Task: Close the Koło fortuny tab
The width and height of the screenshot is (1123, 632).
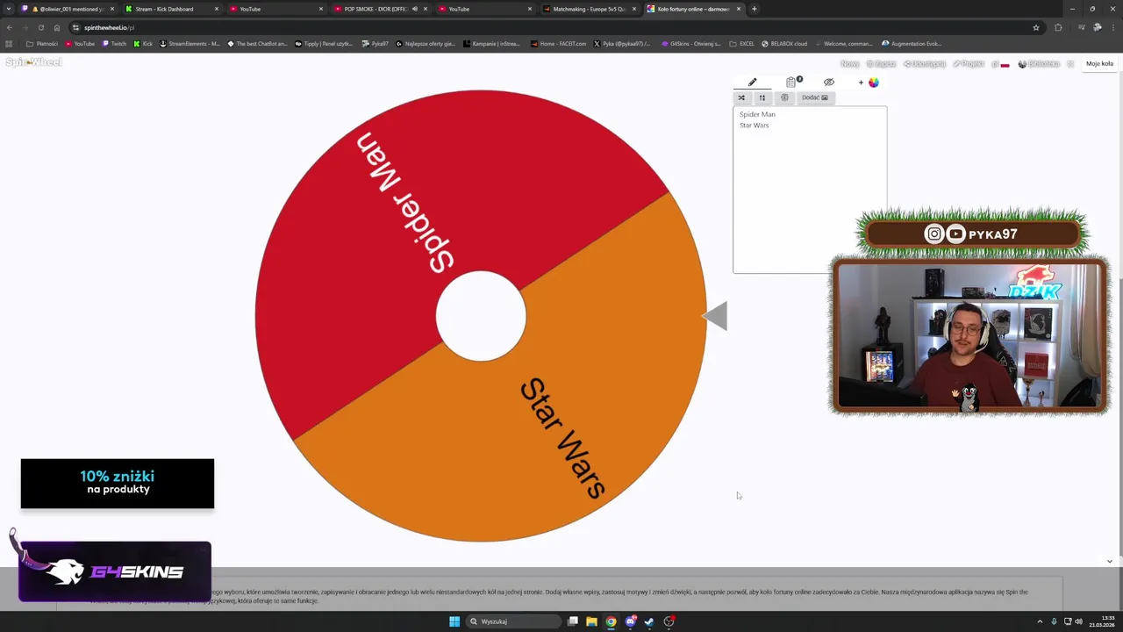Action: pyautogui.click(x=739, y=9)
